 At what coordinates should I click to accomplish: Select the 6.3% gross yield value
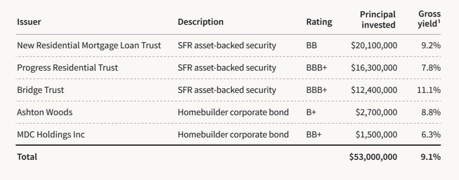coord(431,135)
